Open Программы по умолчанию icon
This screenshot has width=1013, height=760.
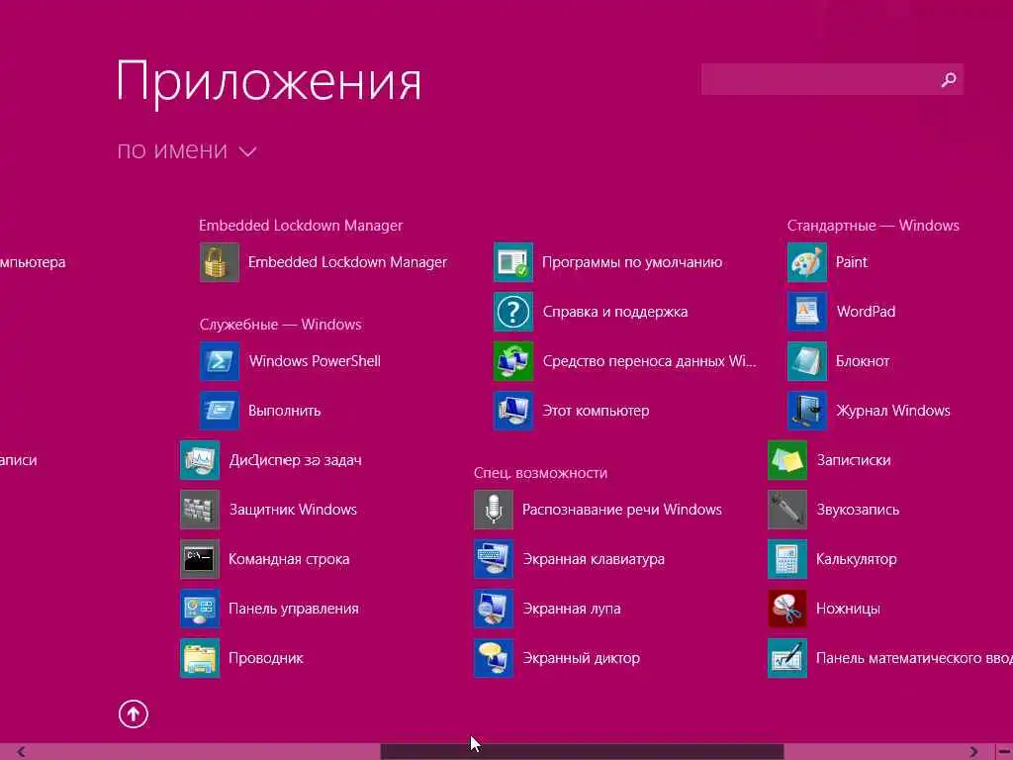pos(513,262)
